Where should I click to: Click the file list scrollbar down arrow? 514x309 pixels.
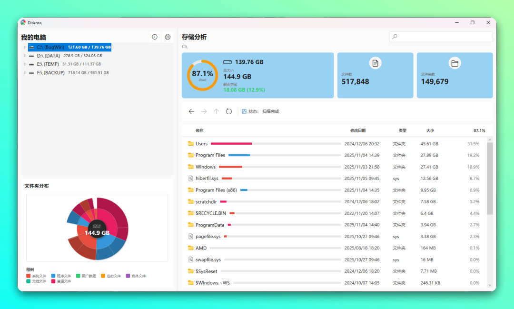pos(490,285)
